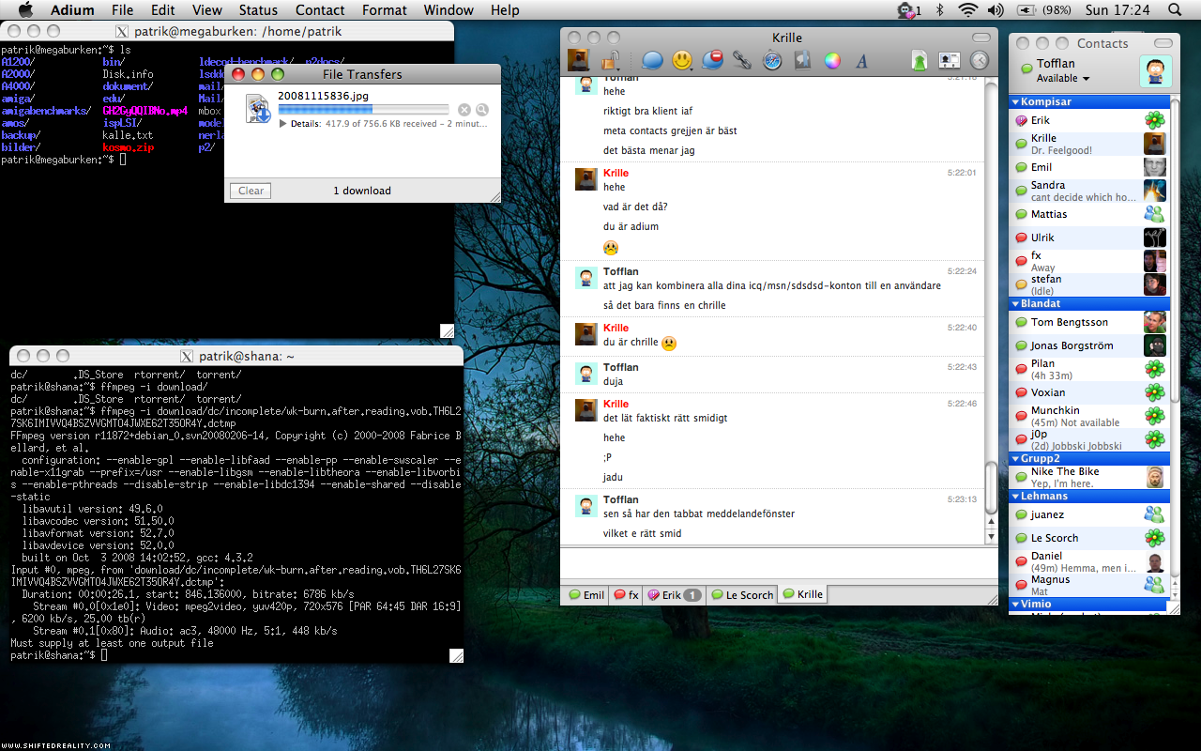Switch to the Erik chat tab
The image size is (1201, 751).
(x=674, y=594)
